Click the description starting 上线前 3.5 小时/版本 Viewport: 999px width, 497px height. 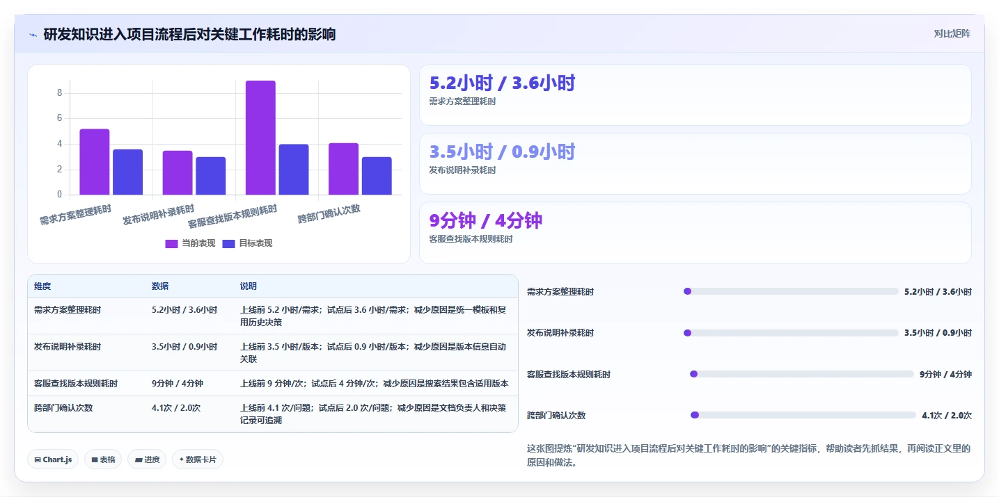[x=373, y=353]
